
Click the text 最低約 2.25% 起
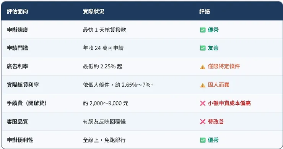point(103,66)
